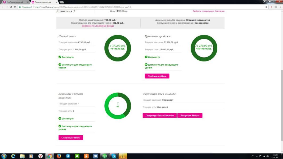This screenshot has width=283, height=159.
Task: Click 'Групповые продажи' section title
Action: 158,36
